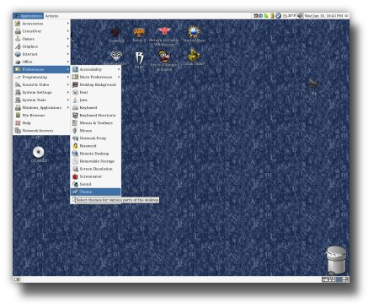The height and width of the screenshot is (308, 379).
Task: Open the Mouse preferences entry
Action: (x=96, y=131)
